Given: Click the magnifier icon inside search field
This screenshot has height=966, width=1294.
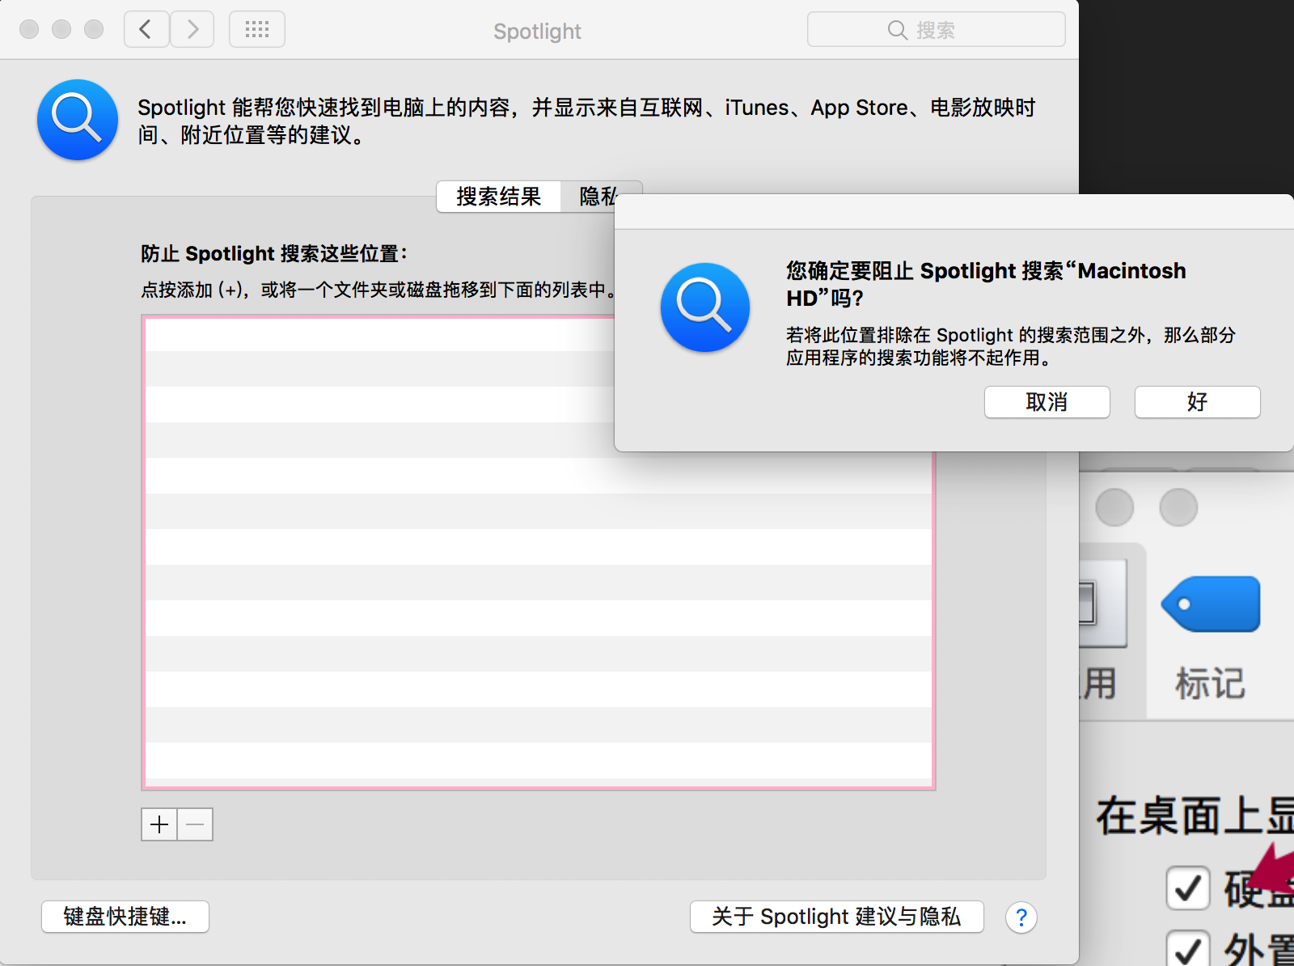Looking at the screenshot, I should [x=897, y=30].
